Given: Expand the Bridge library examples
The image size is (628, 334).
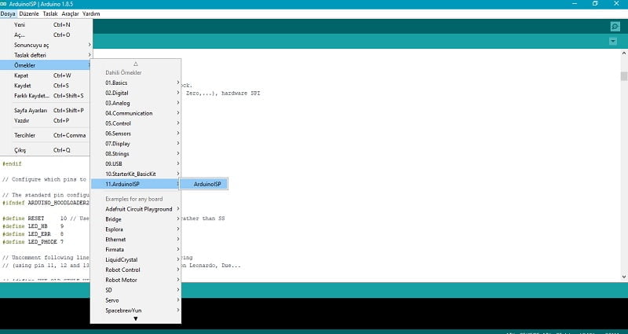Looking at the screenshot, I should (136, 219).
